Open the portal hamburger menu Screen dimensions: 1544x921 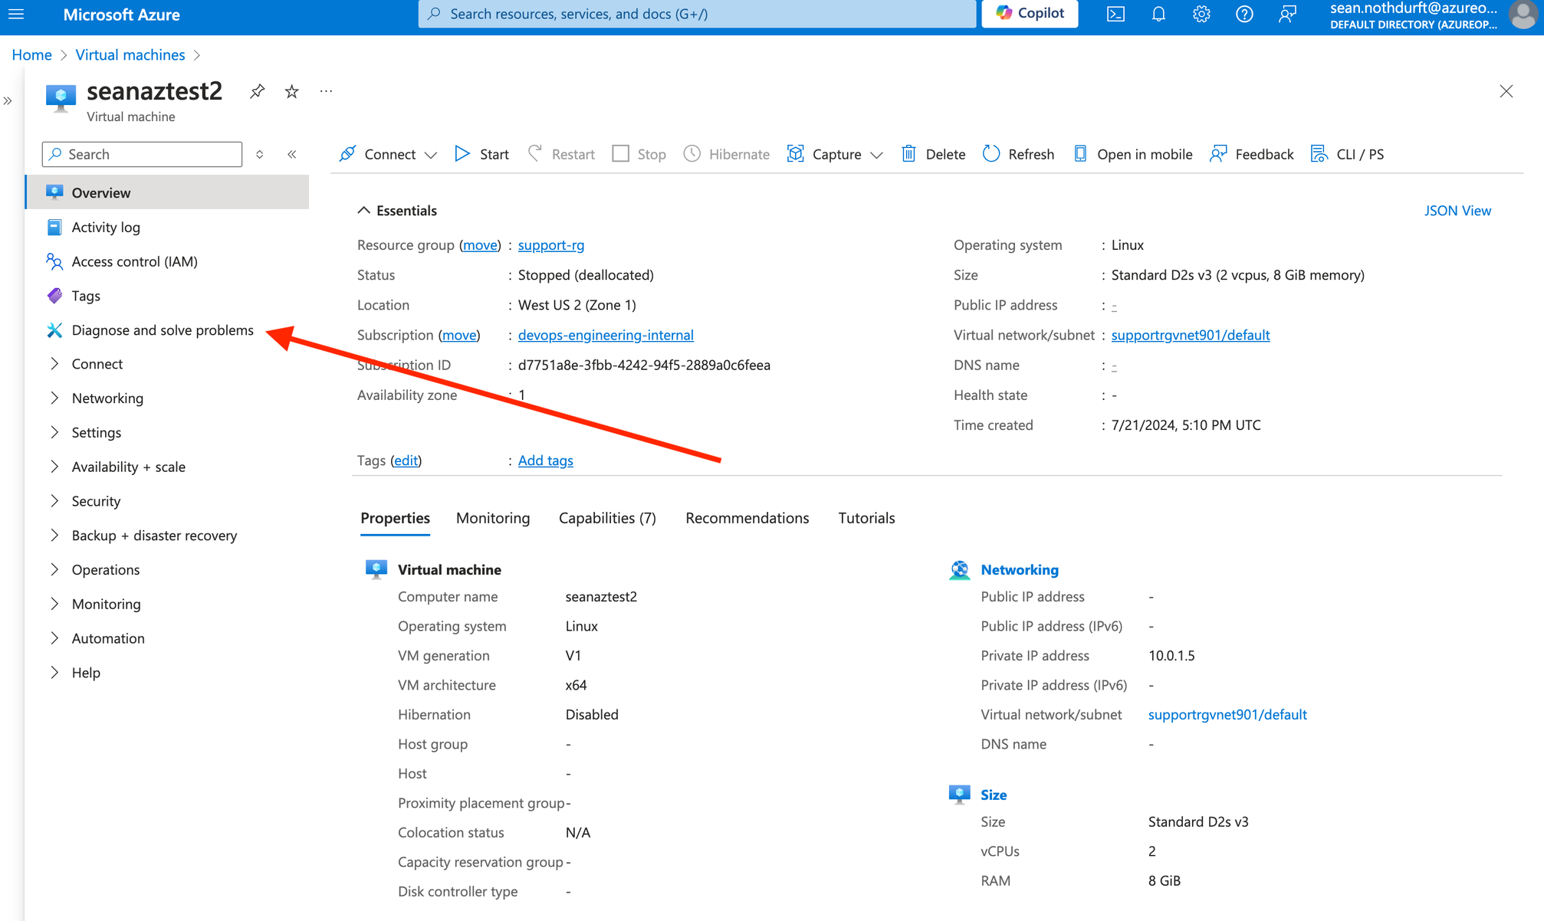point(16,14)
